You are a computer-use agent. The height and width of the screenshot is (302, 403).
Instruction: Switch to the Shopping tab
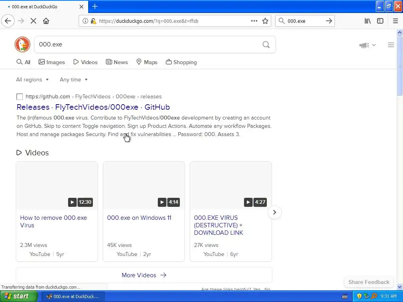181,62
